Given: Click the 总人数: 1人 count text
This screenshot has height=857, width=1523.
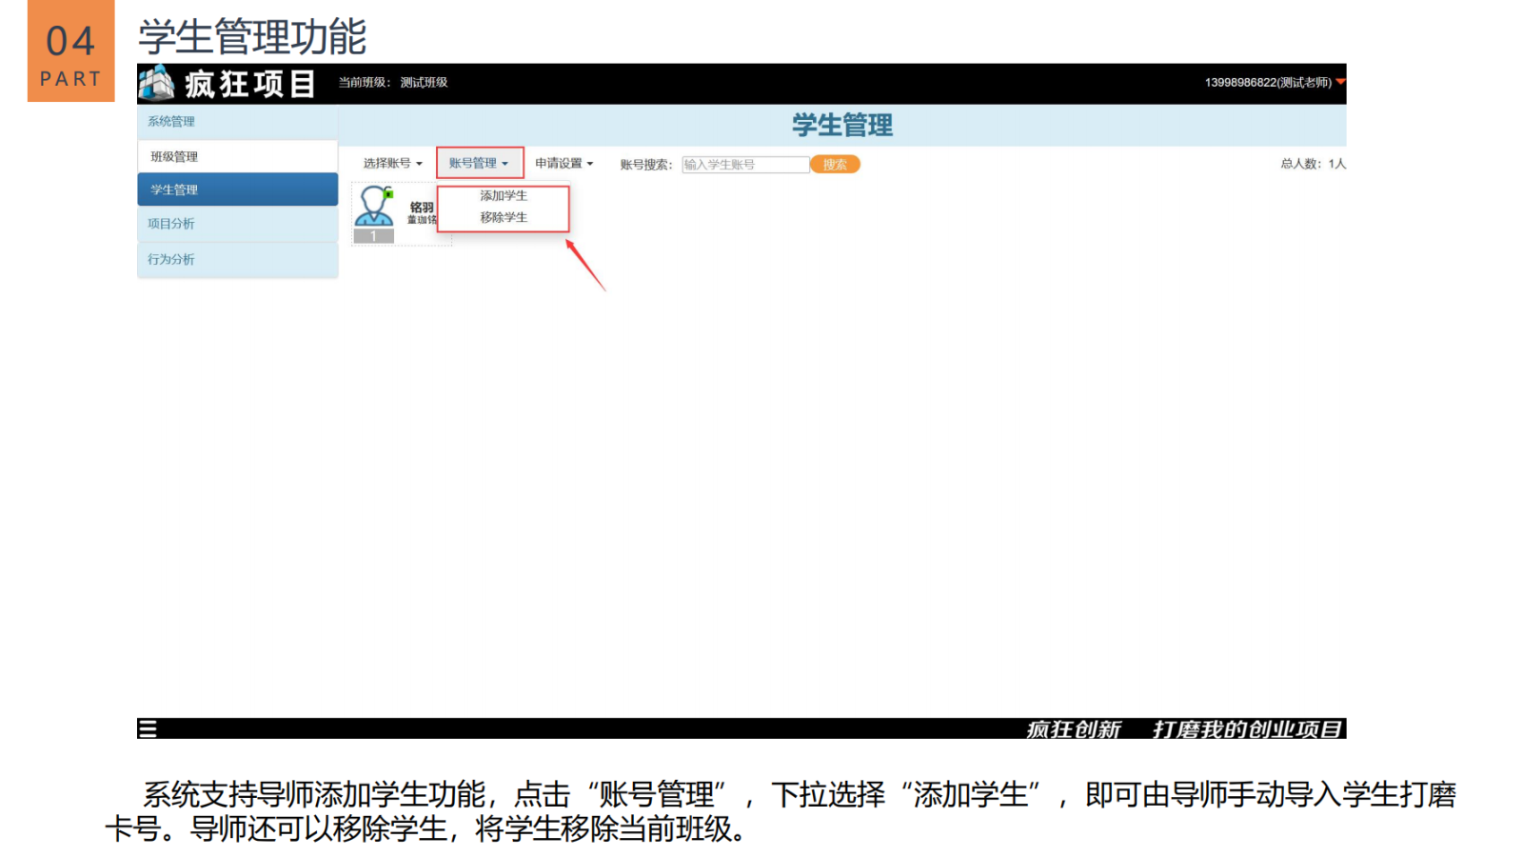Looking at the screenshot, I should click(1313, 164).
